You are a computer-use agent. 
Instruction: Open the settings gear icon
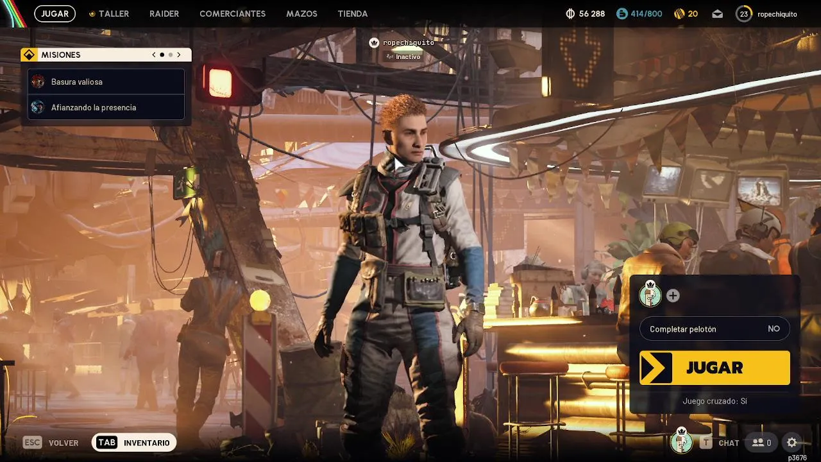coord(792,443)
